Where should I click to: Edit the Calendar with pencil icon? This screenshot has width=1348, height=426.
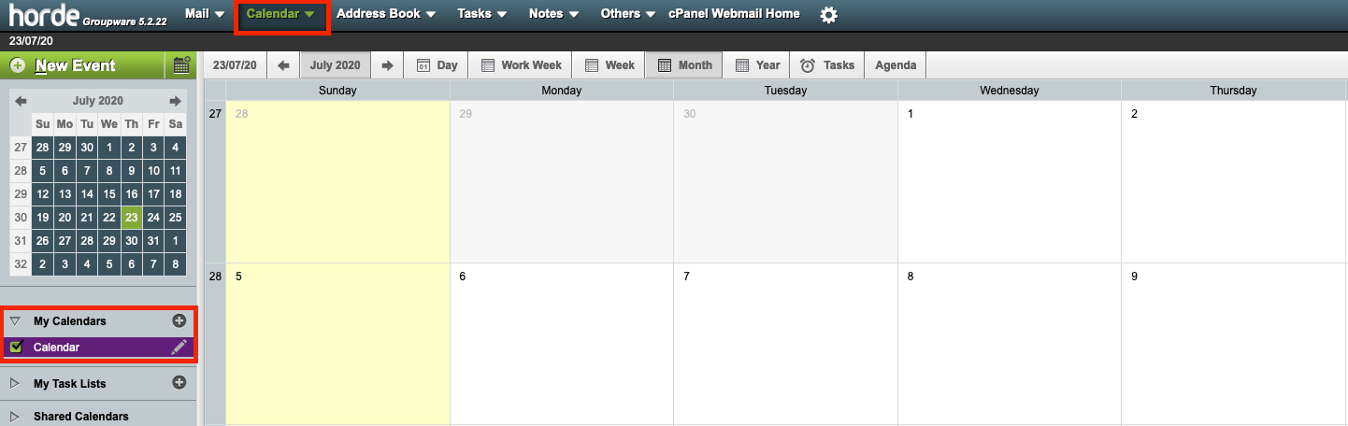pos(179,348)
